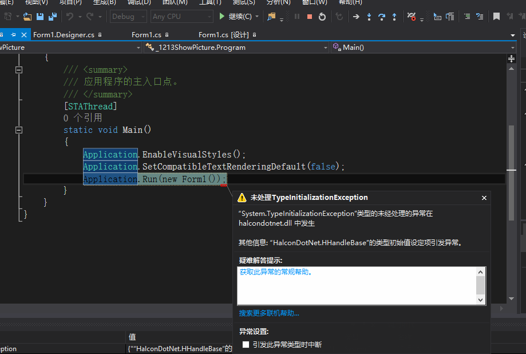Collapse the Main method with its minus expander
Screen dimensions: 526x354
tap(18, 129)
